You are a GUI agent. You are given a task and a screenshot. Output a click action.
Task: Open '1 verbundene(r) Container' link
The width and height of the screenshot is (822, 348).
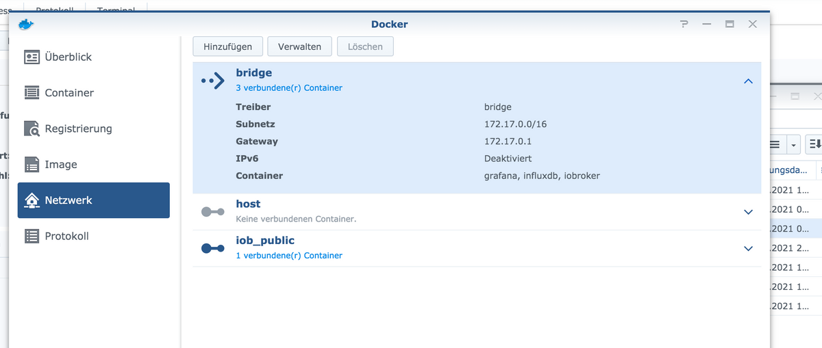coord(289,256)
